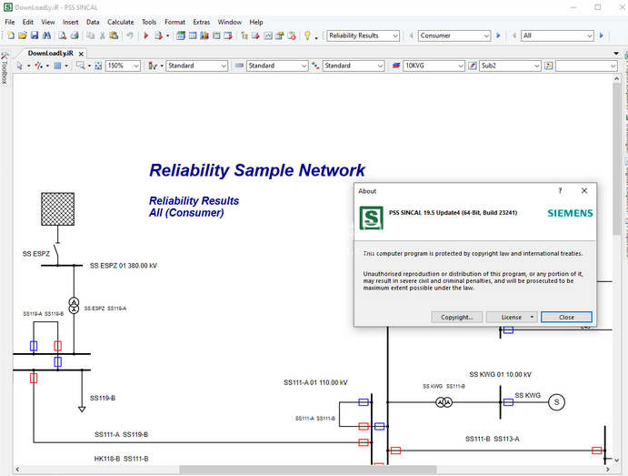Create a new network file
This screenshot has height=476, width=628.
(11, 35)
